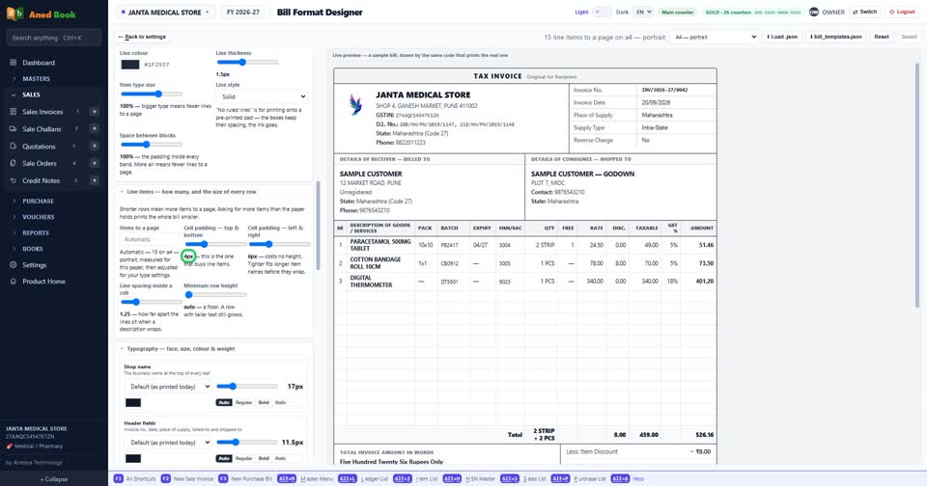The width and height of the screenshot is (927, 486).
Task: Click the Search anything field
Action: point(54,38)
